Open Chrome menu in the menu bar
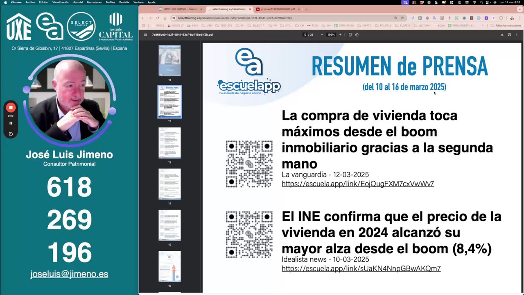524x295 pixels. coord(16,2)
